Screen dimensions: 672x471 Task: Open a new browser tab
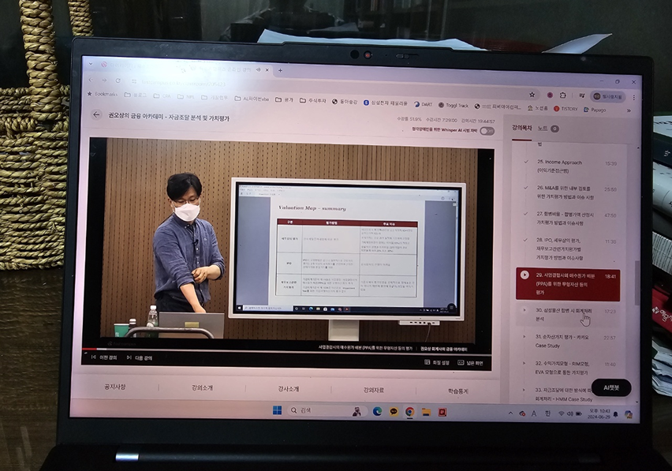[x=280, y=70]
